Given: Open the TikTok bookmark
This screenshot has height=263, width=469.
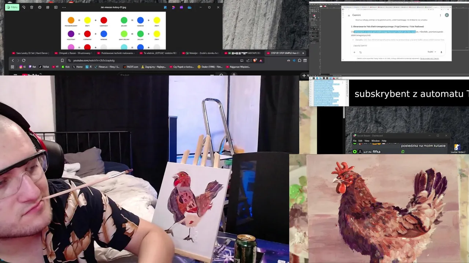Looking at the screenshot, I should click(44, 67).
